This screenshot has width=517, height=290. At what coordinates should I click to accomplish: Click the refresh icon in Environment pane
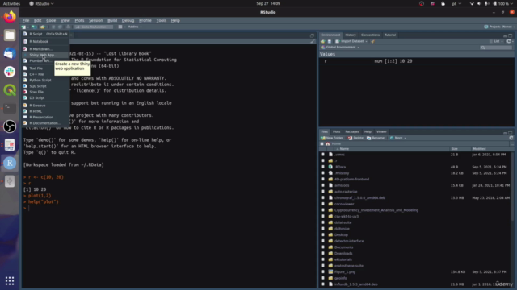pos(509,41)
